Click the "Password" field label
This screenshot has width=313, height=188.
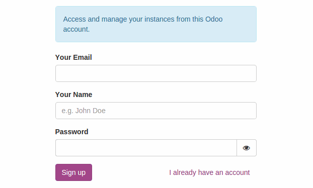(71, 132)
